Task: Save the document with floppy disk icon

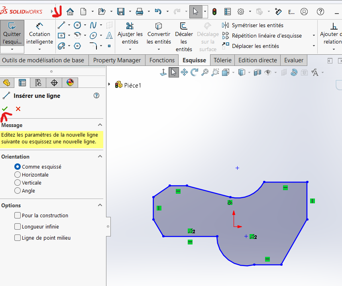Action: point(121,11)
